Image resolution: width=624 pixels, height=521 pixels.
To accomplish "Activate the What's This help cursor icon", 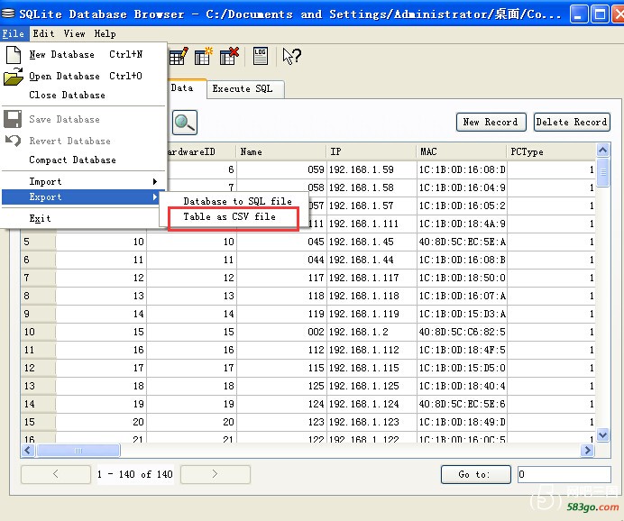I will click(x=291, y=56).
